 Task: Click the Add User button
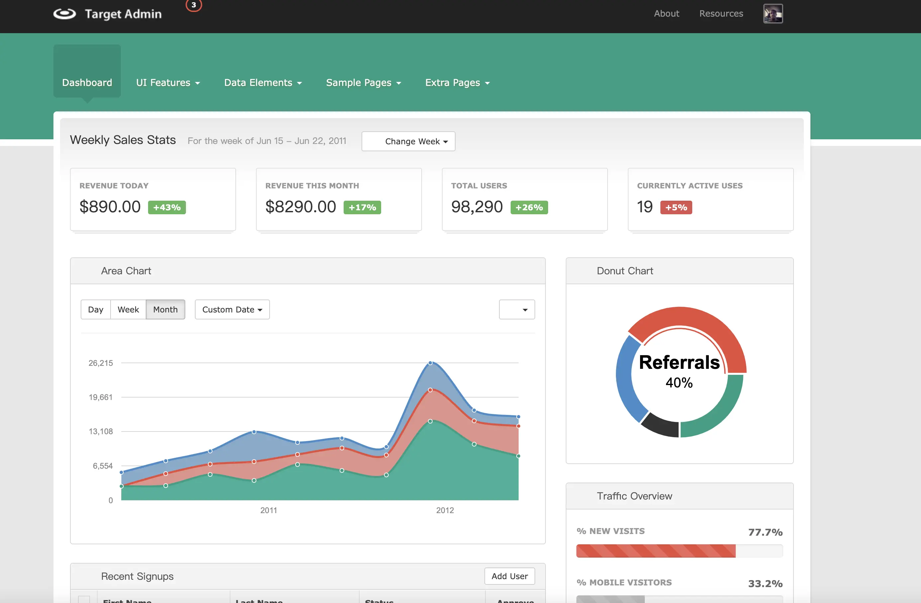pyautogui.click(x=509, y=576)
